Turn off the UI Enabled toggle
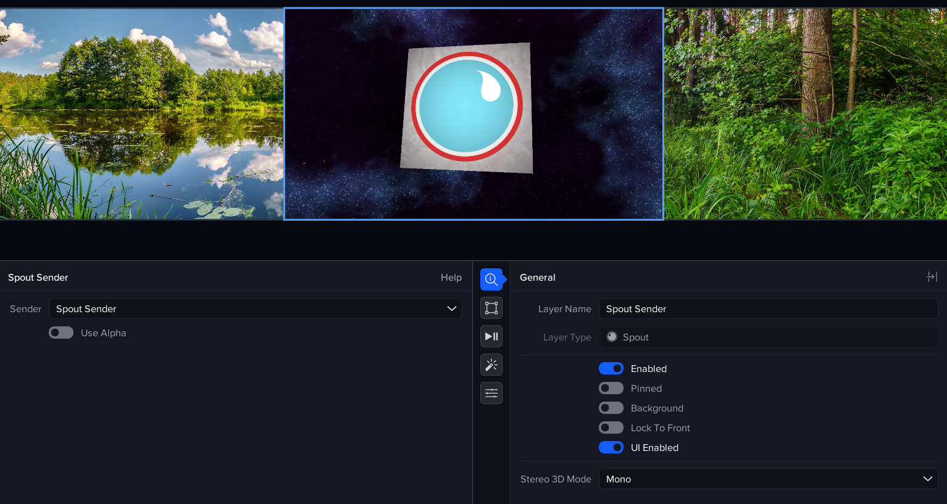The image size is (947, 504). point(611,448)
